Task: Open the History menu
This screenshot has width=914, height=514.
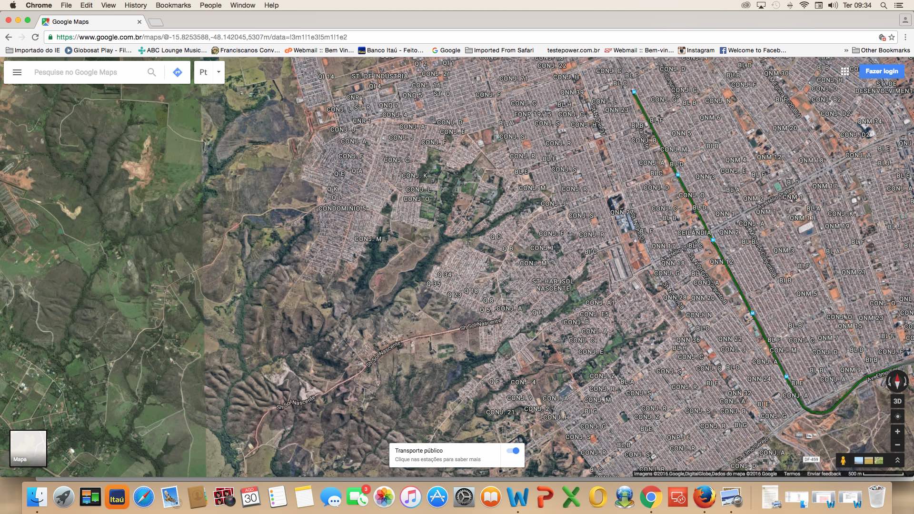Action: [x=135, y=5]
